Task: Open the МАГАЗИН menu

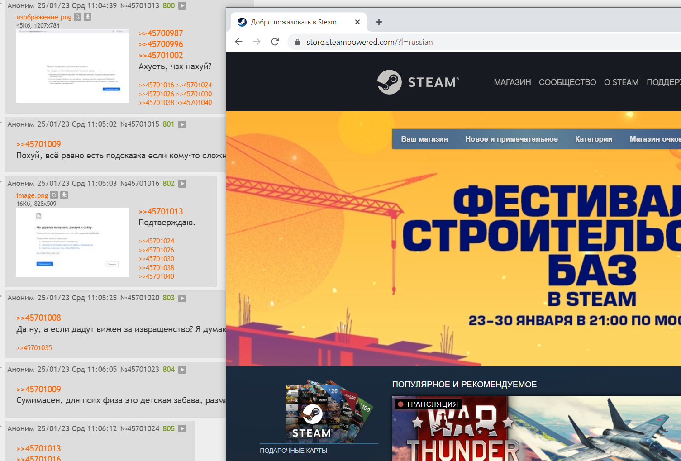Action: click(512, 82)
